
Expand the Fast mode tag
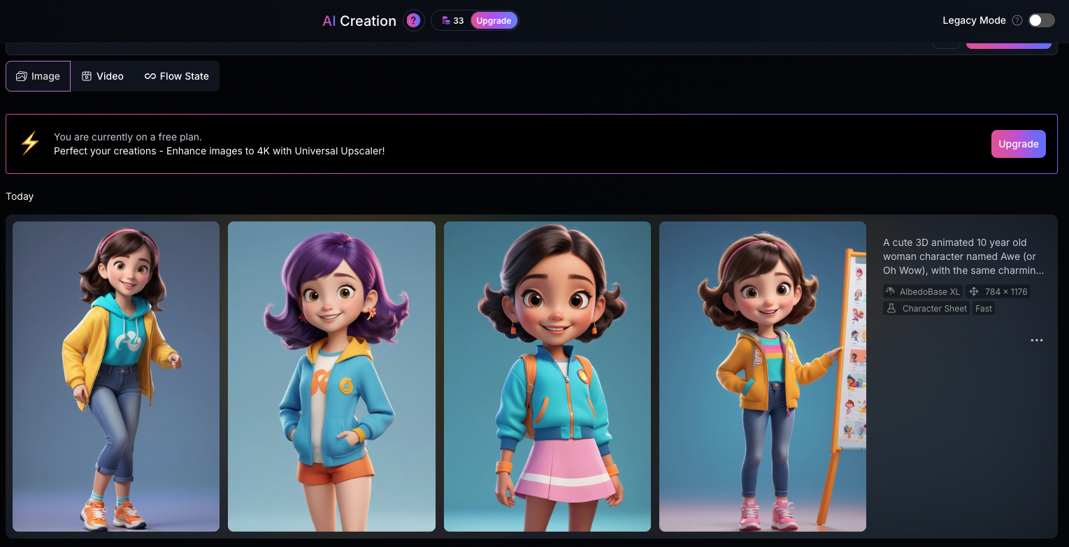(x=983, y=308)
